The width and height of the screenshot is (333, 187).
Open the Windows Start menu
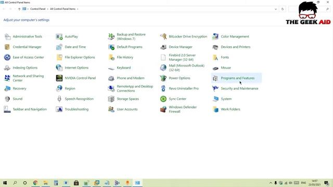(x=5, y=183)
